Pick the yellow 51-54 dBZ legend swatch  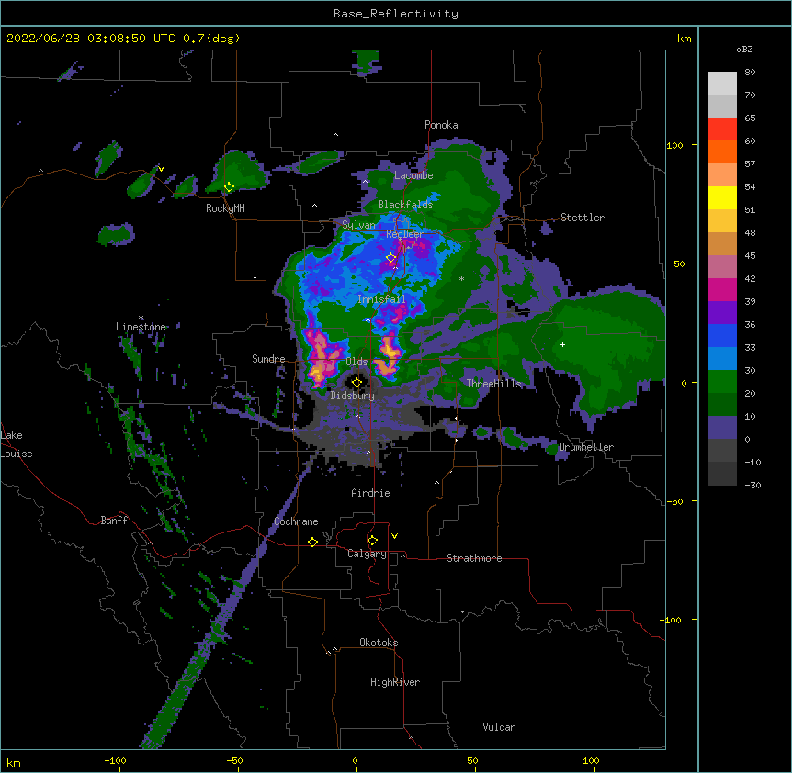[722, 197]
